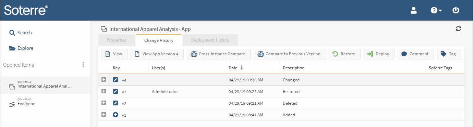Click the Opened Items heading

(x=19, y=65)
